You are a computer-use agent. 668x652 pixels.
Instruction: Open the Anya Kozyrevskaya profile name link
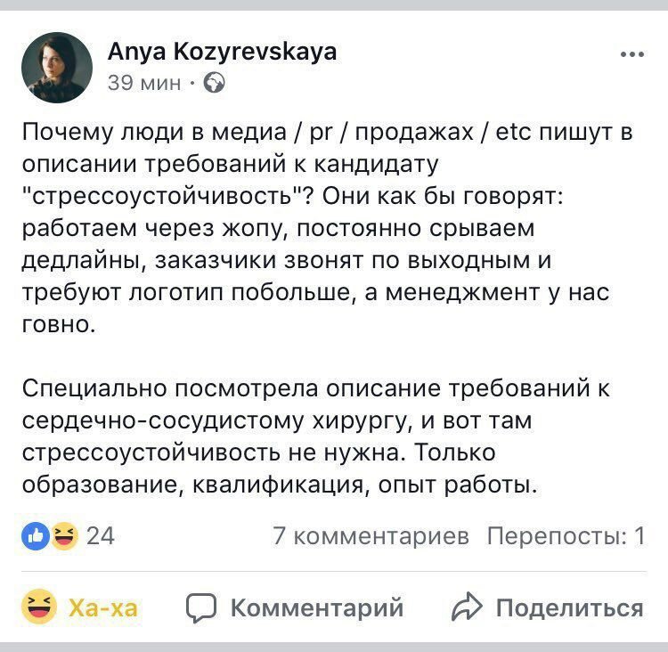tap(222, 52)
